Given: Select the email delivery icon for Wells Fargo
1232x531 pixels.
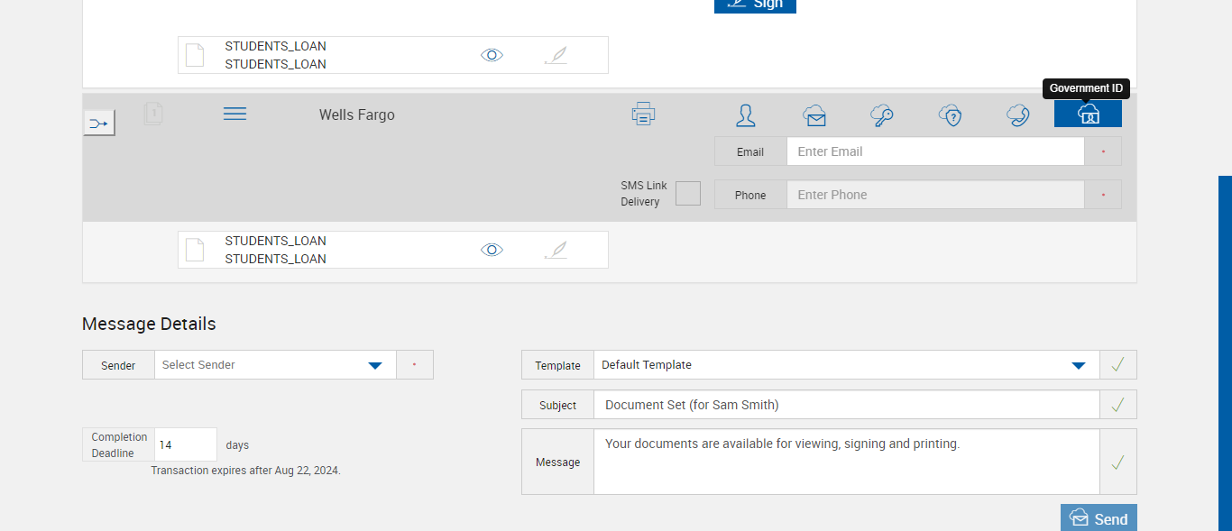Looking at the screenshot, I should [x=814, y=114].
